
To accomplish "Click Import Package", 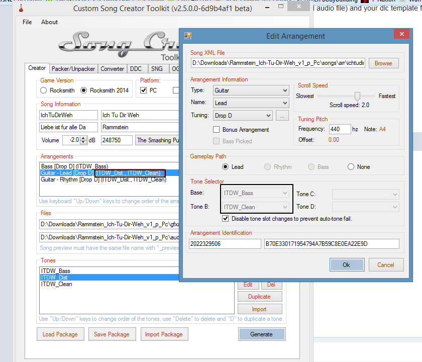I will click(164, 334).
